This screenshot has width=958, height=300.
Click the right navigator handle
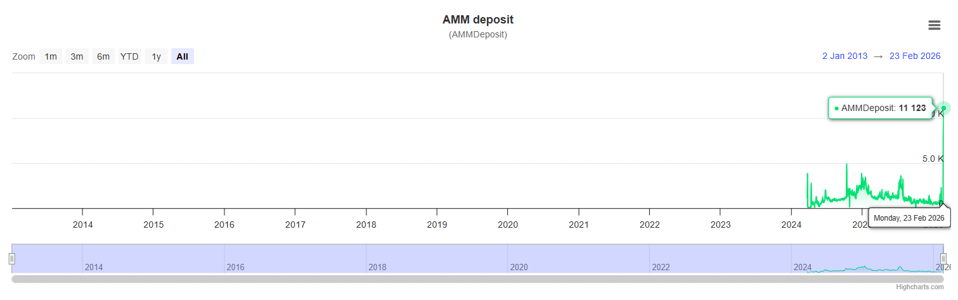(943, 259)
